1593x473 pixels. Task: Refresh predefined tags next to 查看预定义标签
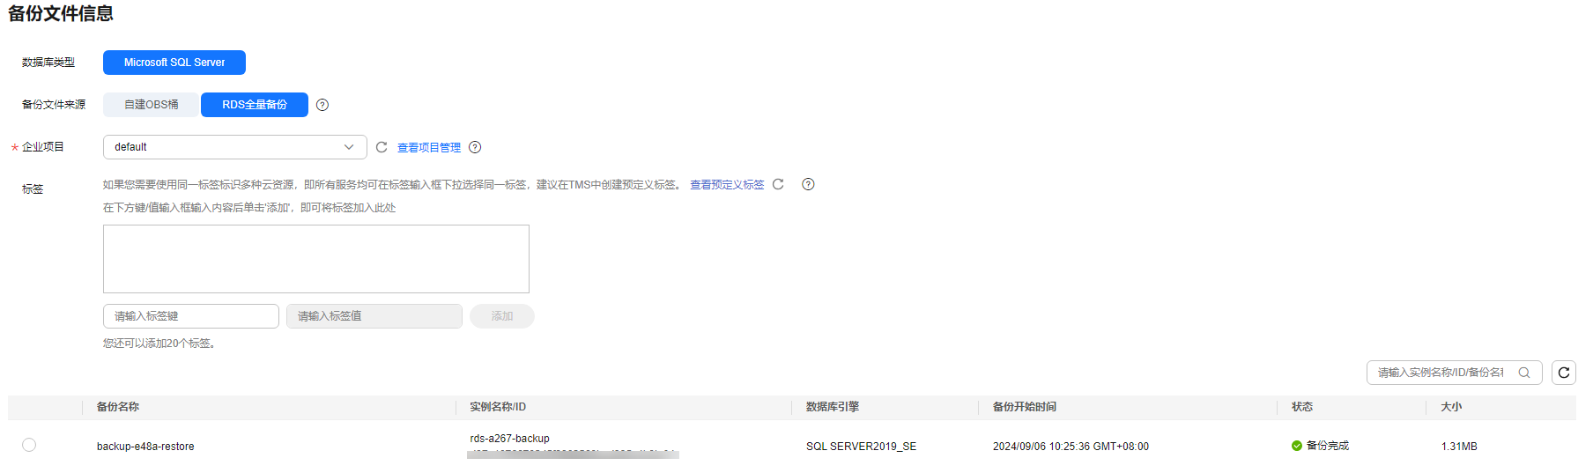point(778,184)
